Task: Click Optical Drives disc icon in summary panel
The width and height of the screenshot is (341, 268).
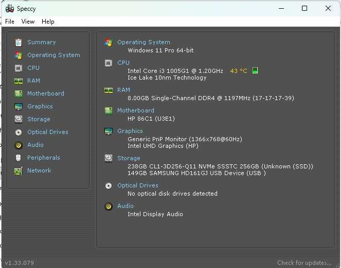Action: pos(109,186)
